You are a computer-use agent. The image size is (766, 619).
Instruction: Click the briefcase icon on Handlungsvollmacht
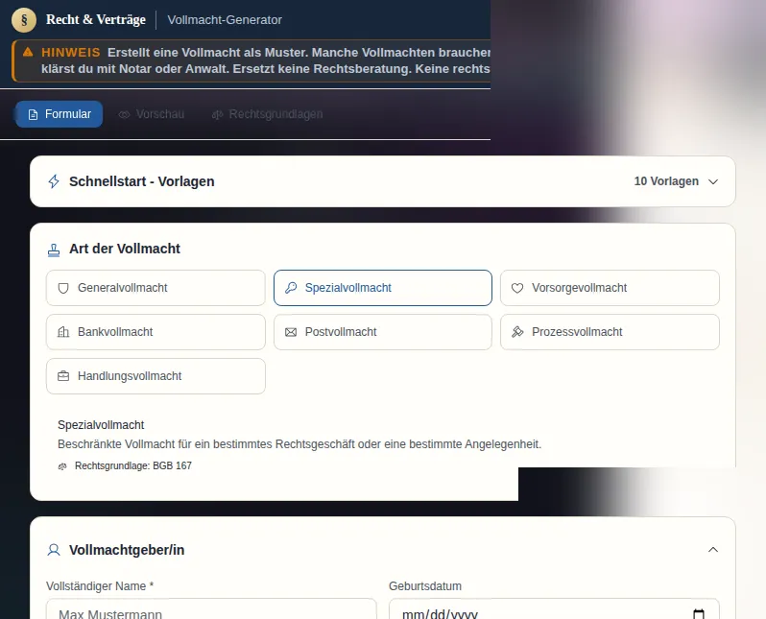pyautogui.click(x=63, y=376)
